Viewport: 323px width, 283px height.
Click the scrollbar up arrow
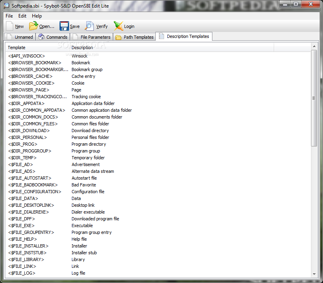pyautogui.click(x=314, y=46)
